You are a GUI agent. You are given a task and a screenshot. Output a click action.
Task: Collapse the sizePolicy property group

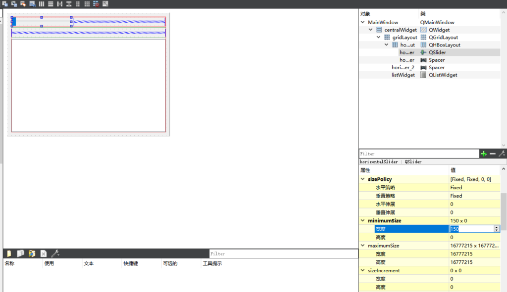pos(363,179)
